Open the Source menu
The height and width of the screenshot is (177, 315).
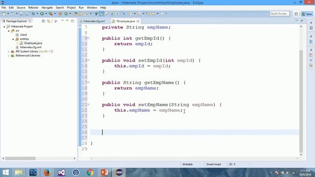point(21,8)
